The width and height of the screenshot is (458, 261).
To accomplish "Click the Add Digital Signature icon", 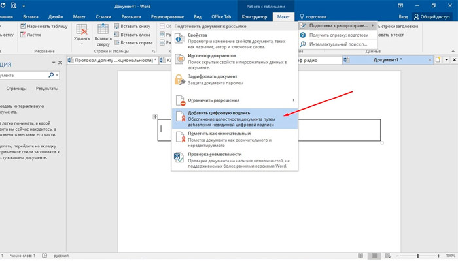I will click(x=180, y=116).
